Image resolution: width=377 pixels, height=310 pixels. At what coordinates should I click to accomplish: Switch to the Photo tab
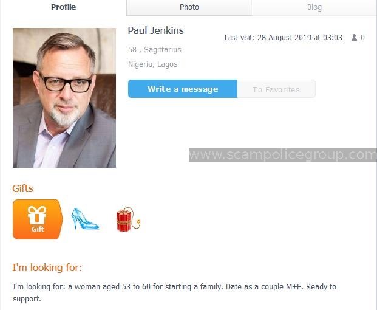(189, 7)
